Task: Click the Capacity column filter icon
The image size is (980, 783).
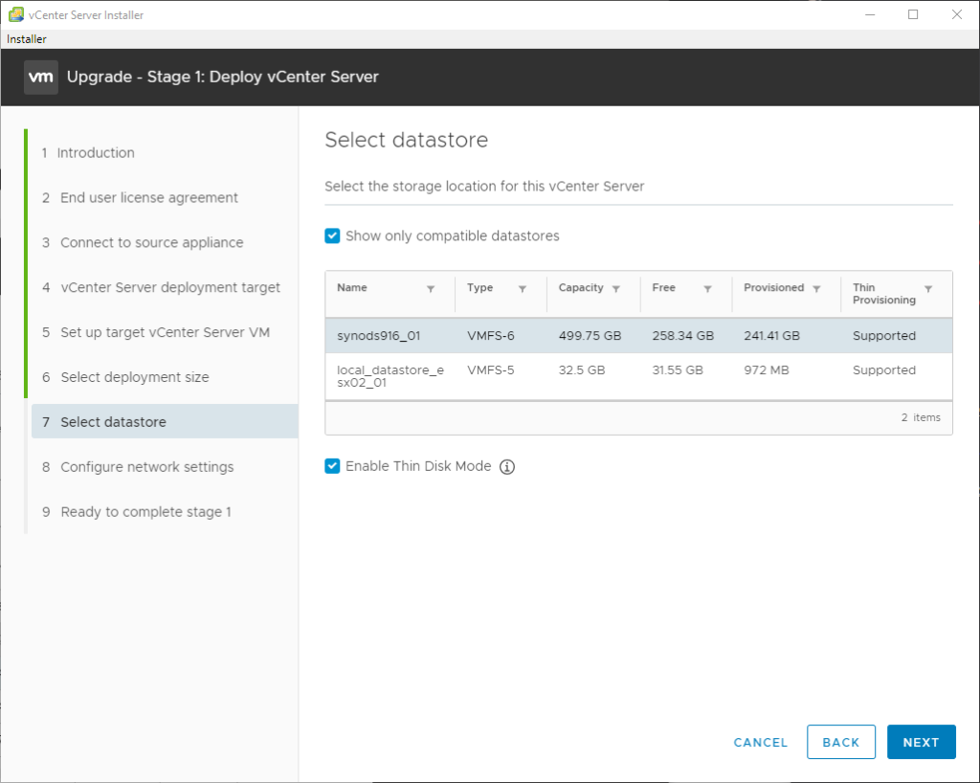Action: (616, 289)
